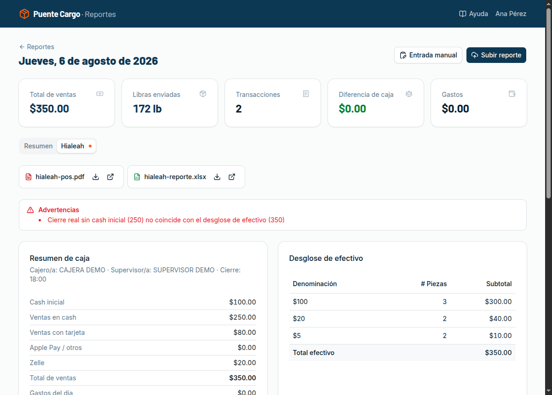Click the wallet icon in Gastos card
The height and width of the screenshot is (395, 552).
click(512, 94)
